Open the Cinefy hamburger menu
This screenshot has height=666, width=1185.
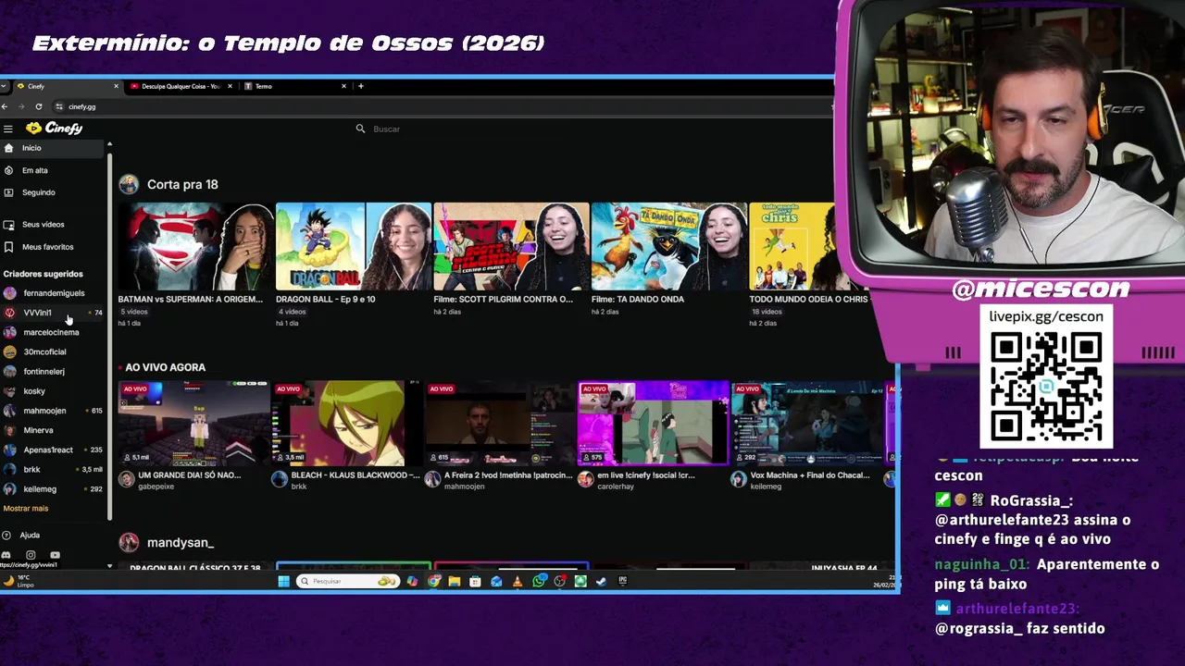coord(7,129)
